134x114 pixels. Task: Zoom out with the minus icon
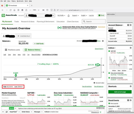30,10
